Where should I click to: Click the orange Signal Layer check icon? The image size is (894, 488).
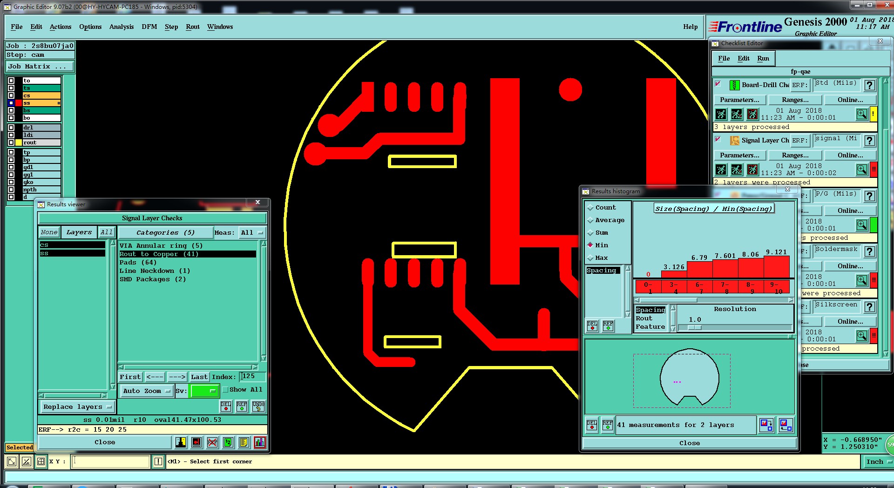[x=734, y=141]
